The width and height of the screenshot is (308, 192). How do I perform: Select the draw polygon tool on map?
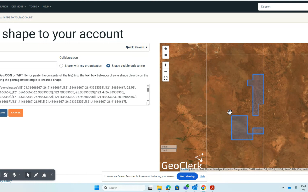tap(166, 49)
